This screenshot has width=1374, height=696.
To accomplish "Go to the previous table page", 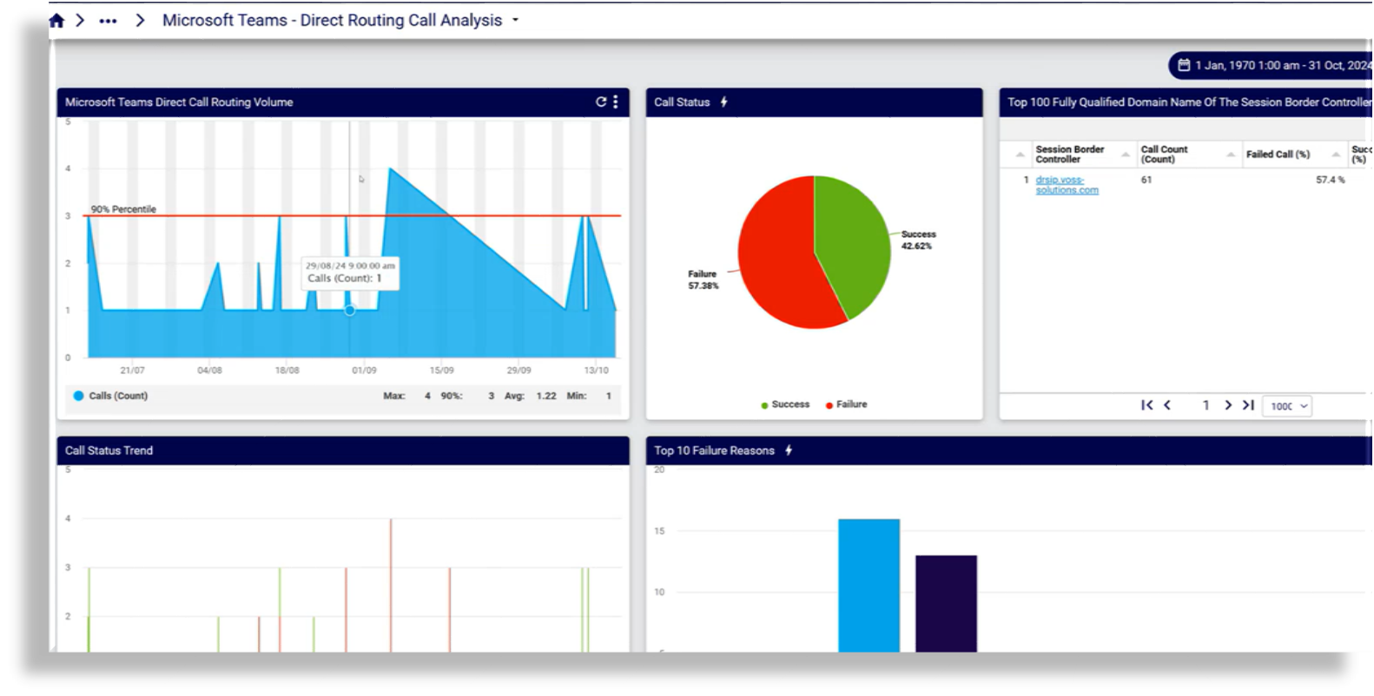I will click(x=1167, y=405).
